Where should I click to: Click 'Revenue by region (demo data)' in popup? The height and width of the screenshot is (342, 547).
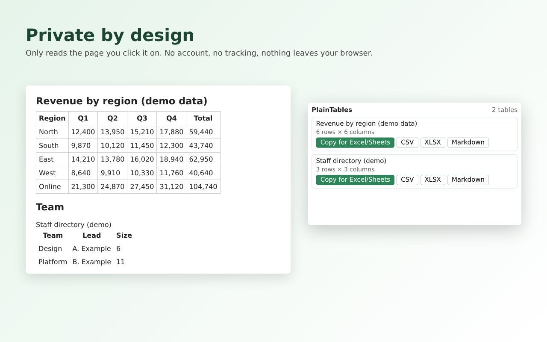[367, 124]
